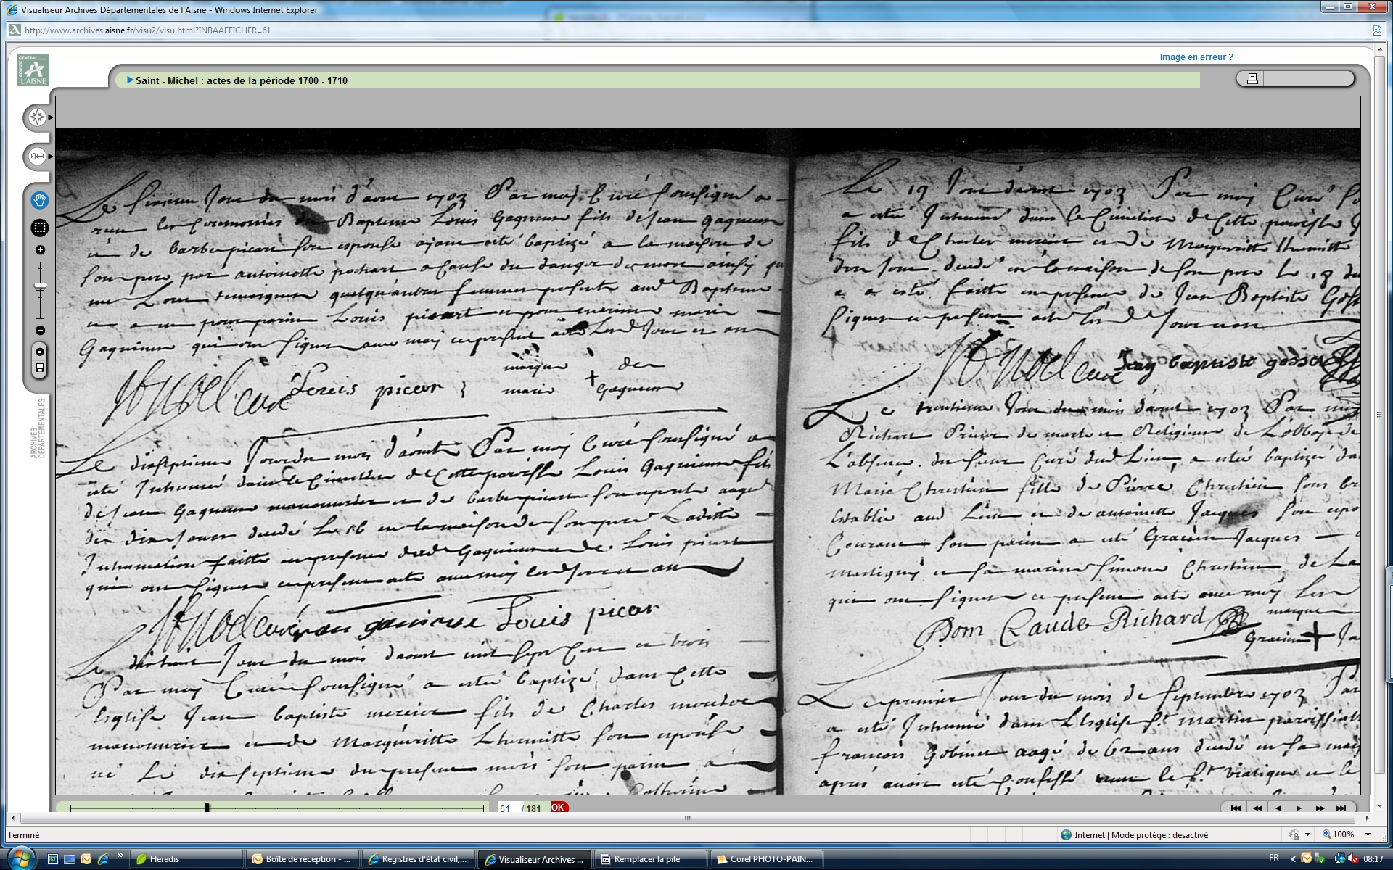1393x870 pixels.
Task: Switch to Corel PHOTO-PAINT taskbar item
Action: [x=765, y=859]
